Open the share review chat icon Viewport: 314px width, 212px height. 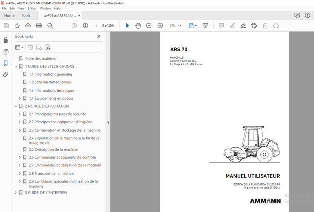[x=297, y=15]
